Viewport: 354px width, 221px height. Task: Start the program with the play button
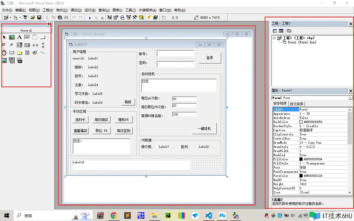(90, 18)
